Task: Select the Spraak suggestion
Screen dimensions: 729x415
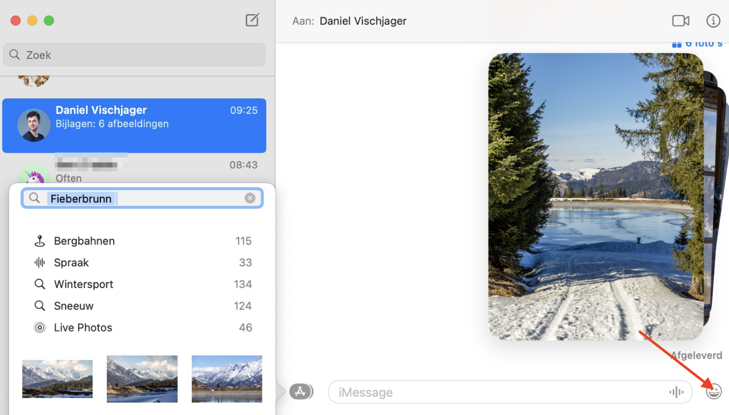Action: (71, 262)
